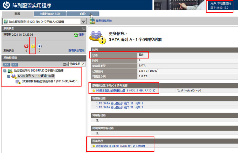Click warning icon beside device path link

point(94,146)
